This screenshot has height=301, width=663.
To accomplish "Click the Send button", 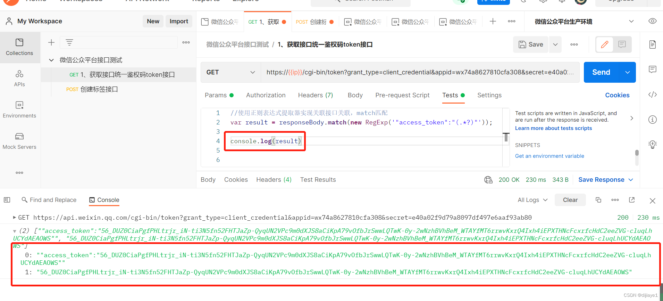I will coord(601,72).
